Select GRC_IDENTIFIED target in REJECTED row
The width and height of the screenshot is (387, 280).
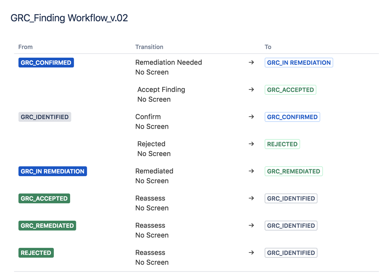click(291, 253)
